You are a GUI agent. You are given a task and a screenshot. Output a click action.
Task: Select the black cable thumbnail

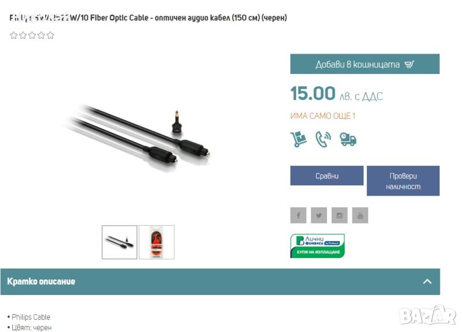[x=120, y=242]
